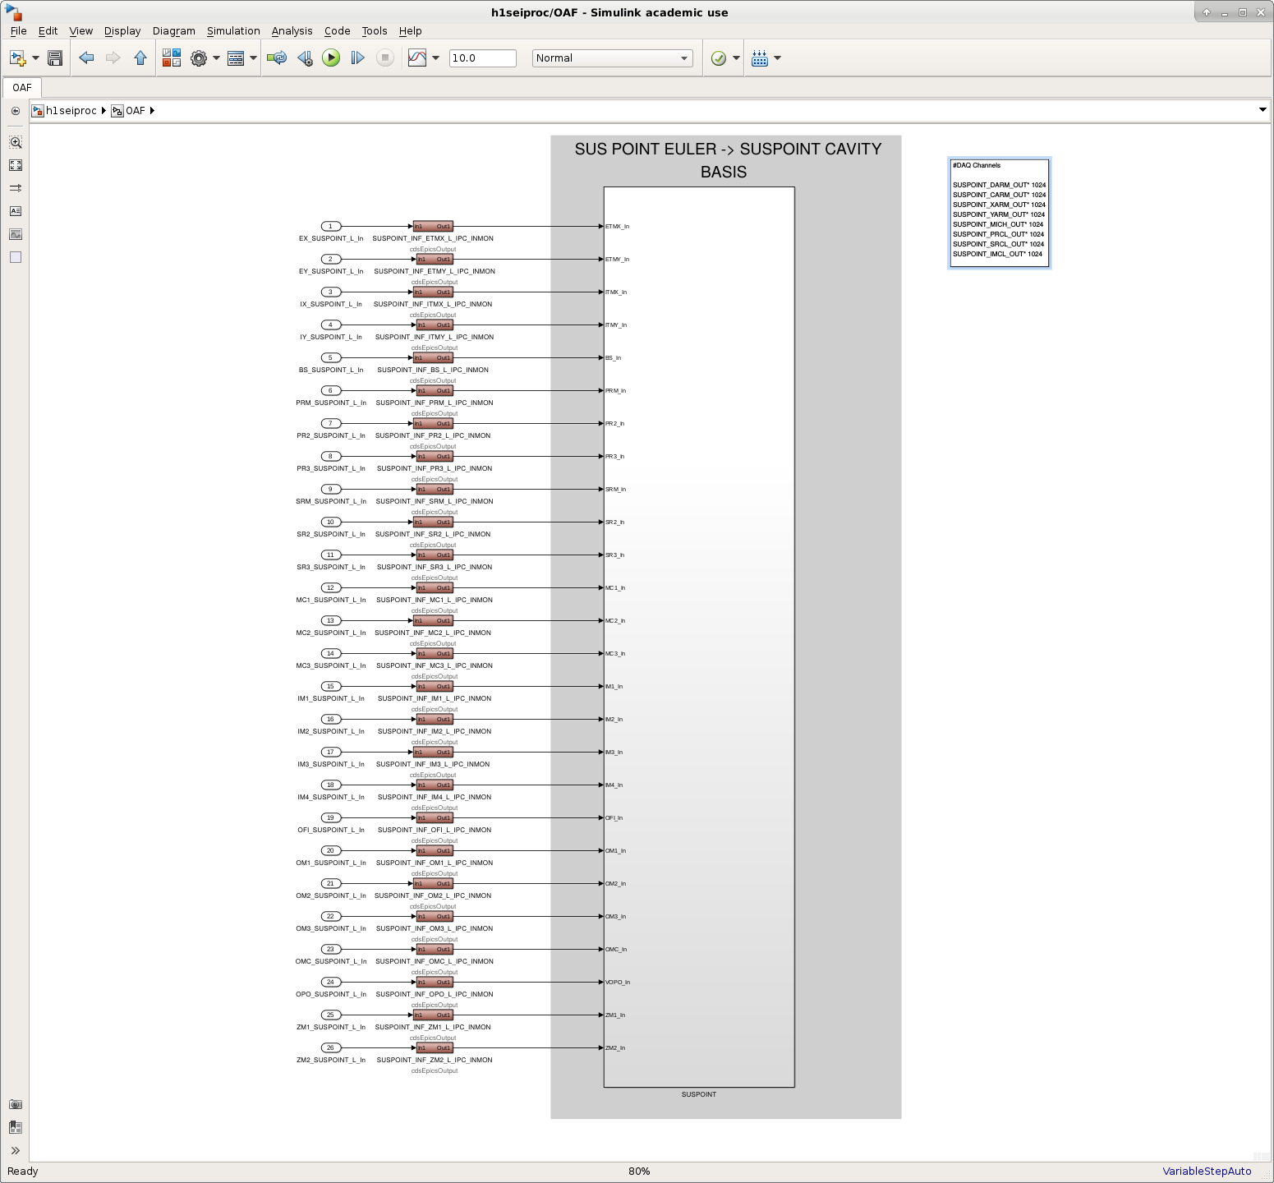Image resolution: width=1274 pixels, height=1183 pixels.
Task: Open the Simulation menu
Action: [x=233, y=31]
